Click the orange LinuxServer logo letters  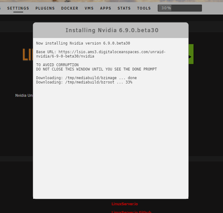(x=28, y=55)
